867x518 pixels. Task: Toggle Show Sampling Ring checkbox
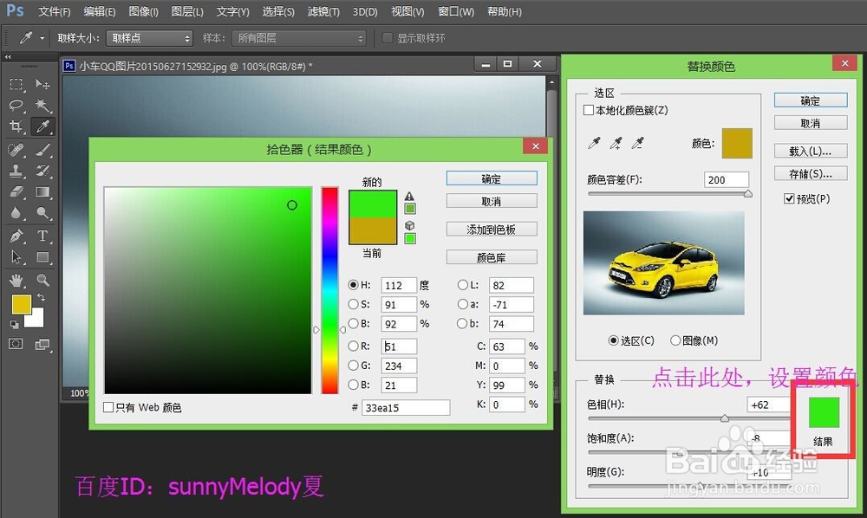click(x=388, y=37)
